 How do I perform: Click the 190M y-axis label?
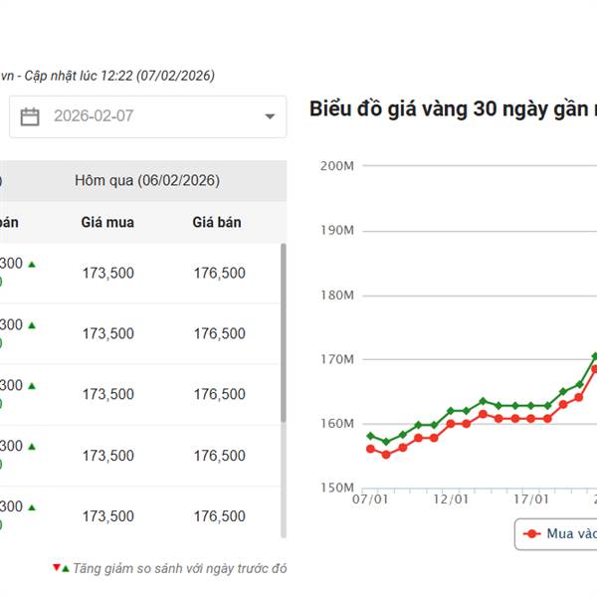coord(337,231)
